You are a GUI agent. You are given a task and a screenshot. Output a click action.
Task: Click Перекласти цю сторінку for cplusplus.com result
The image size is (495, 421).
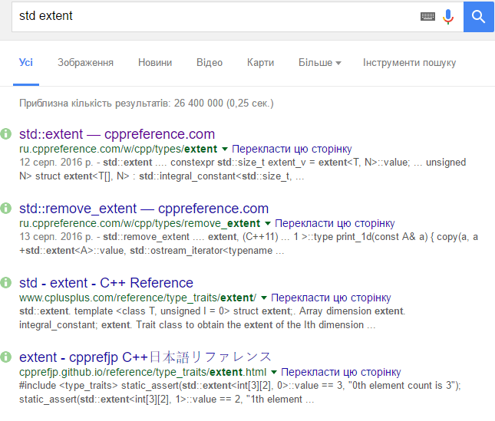click(x=332, y=298)
